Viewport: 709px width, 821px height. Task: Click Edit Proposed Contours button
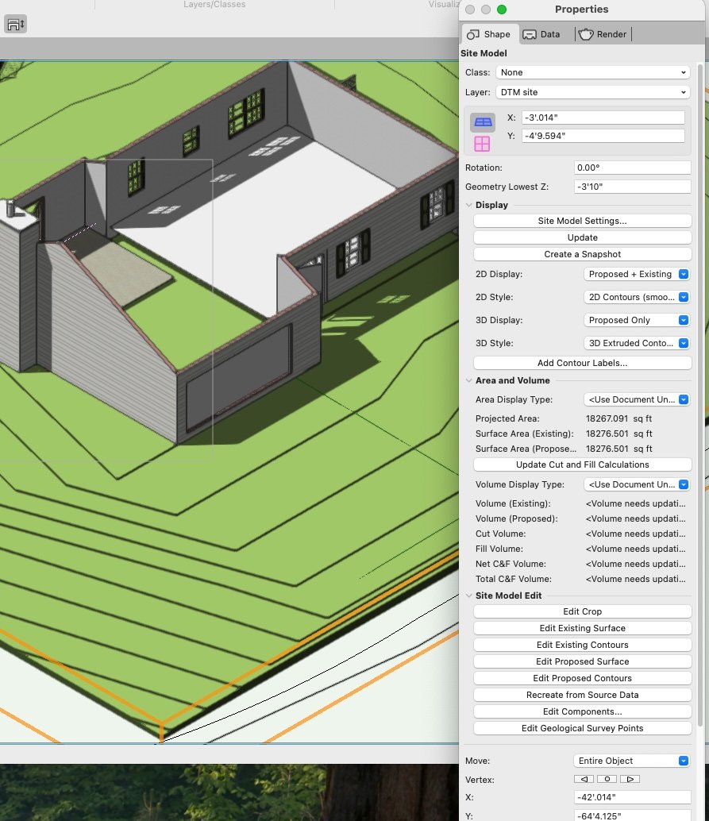582,678
